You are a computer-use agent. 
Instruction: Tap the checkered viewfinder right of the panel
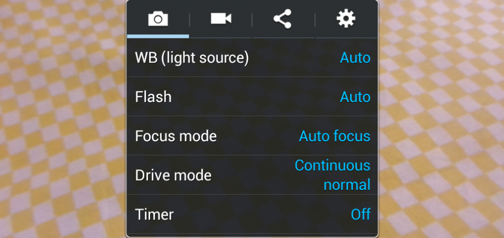pos(441,119)
